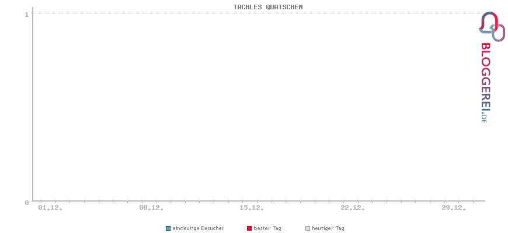Click the horizontal x-axis baseline
Screen dimensions: 508x233
tap(257, 200)
